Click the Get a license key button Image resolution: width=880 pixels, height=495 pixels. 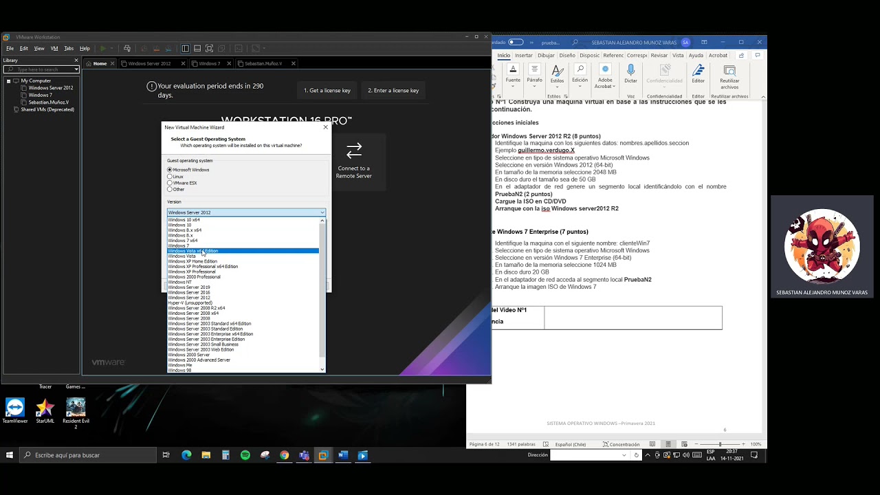click(x=327, y=91)
